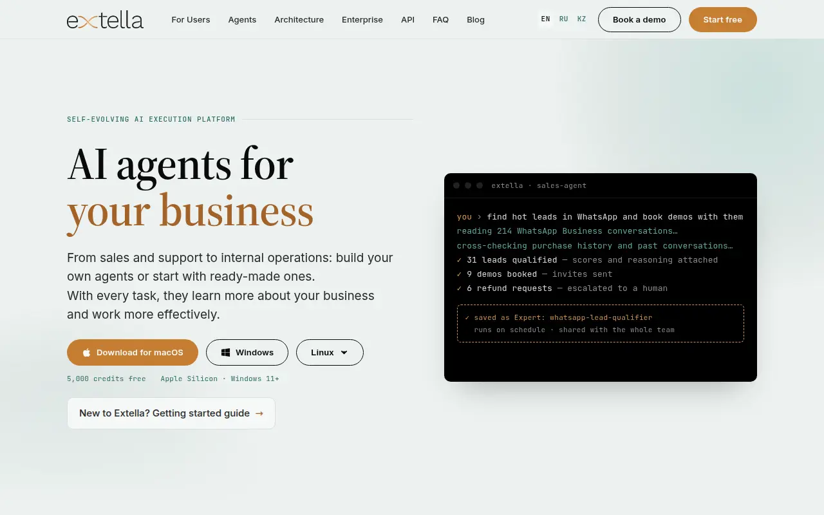Click the "6 refund requests" result line
Image resolution: width=824 pixels, height=515 pixels.
coord(562,288)
